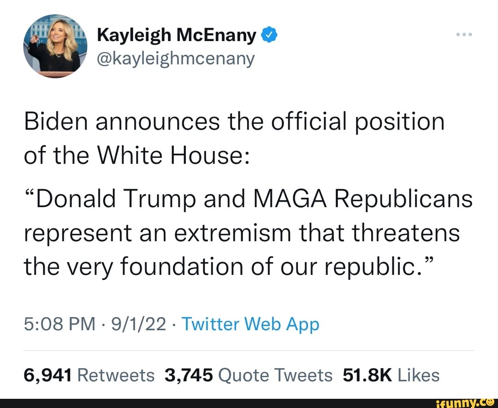Click the verified badge next to Kayleigh McEnany
Viewport: 498px width, 408px height.
click(x=270, y=34)
